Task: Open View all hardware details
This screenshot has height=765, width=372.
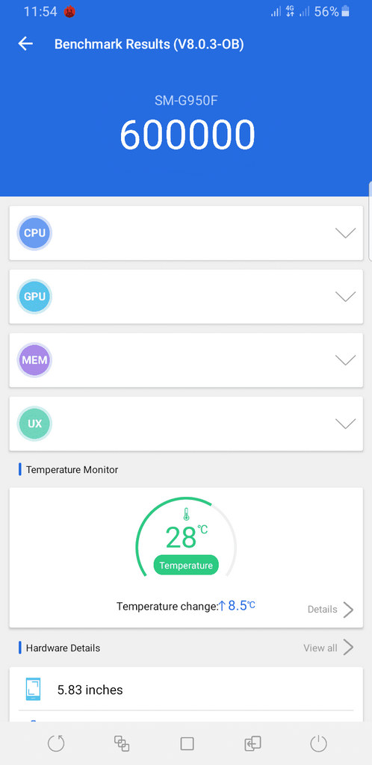Action: point(328,648)
